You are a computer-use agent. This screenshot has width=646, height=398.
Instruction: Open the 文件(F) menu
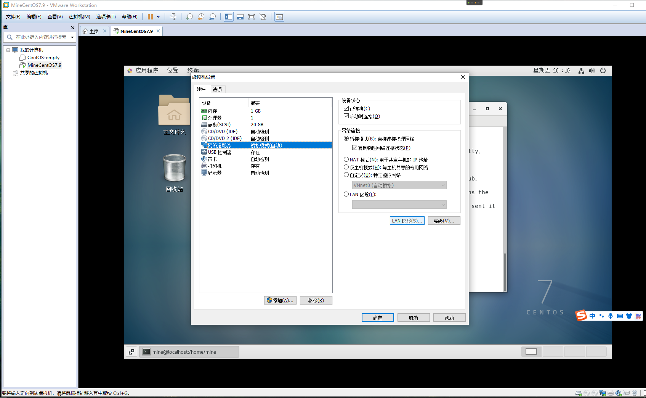tap(13, 17)
